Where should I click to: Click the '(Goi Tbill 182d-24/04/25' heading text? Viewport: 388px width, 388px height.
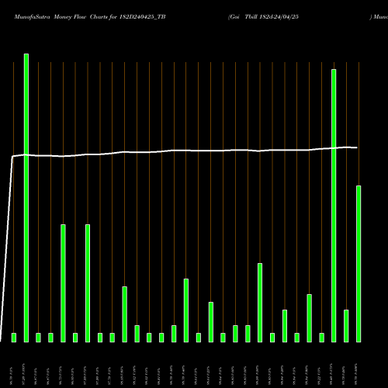[263, 17]
